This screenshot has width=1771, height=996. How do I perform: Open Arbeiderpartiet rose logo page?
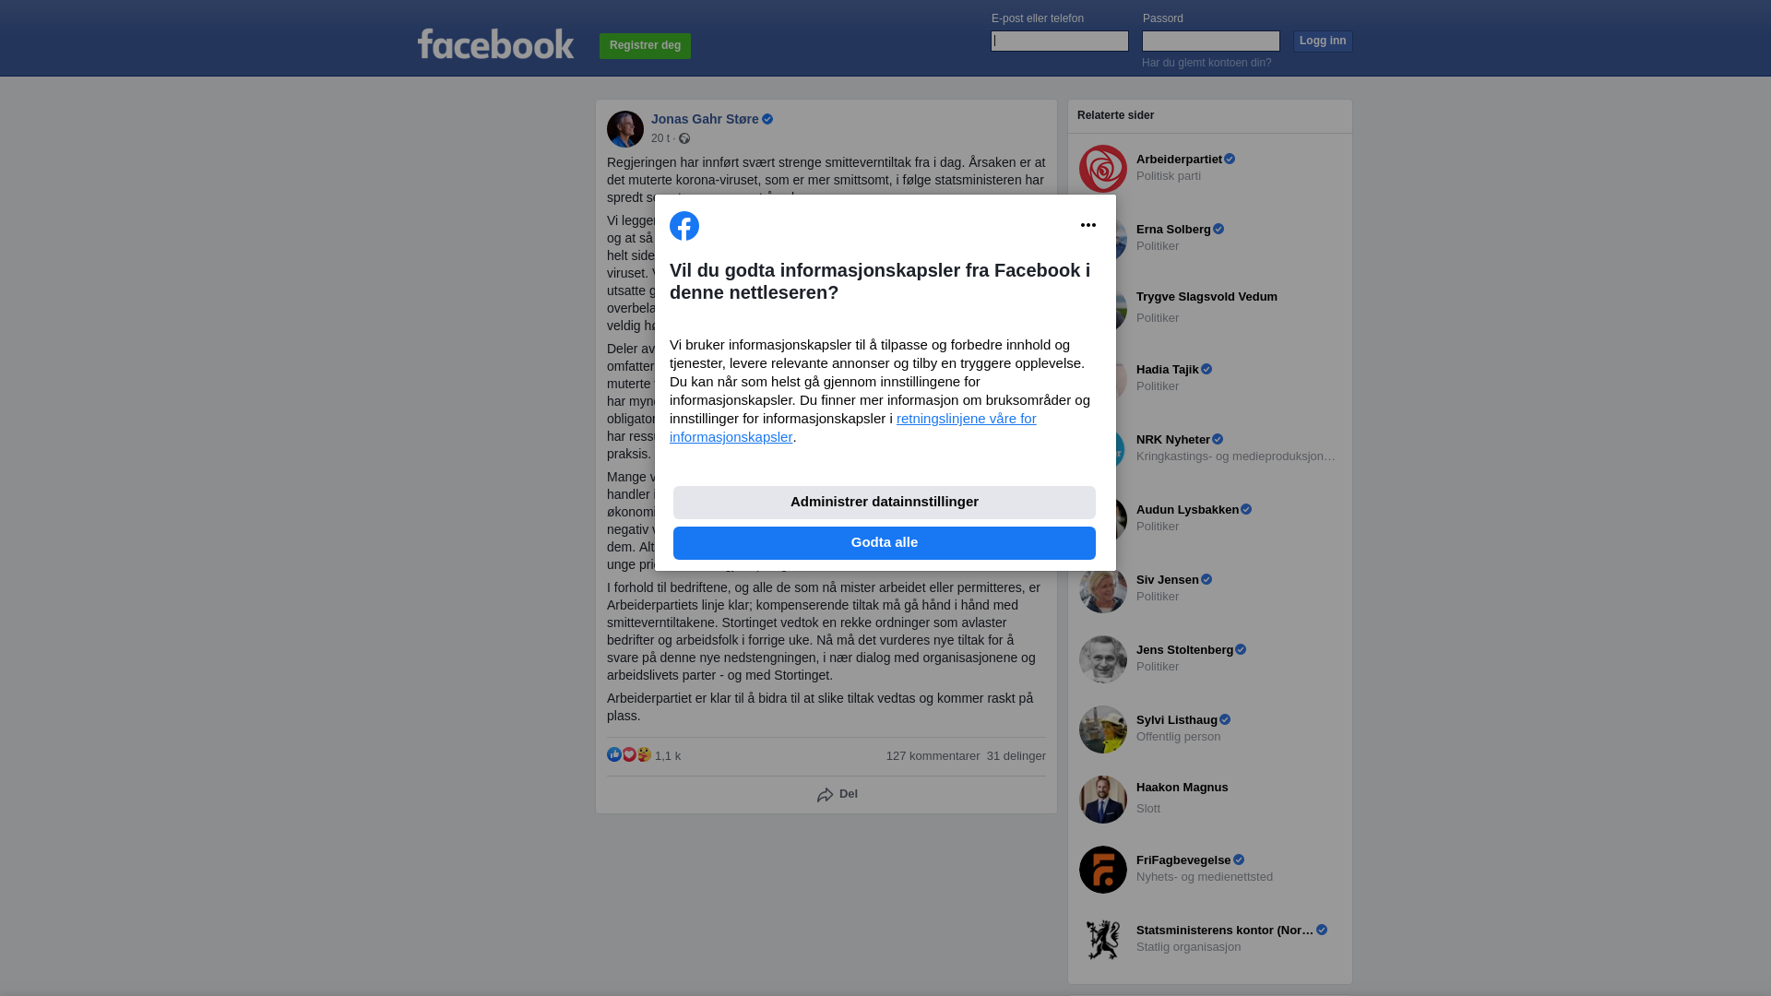pos(1103,169)
